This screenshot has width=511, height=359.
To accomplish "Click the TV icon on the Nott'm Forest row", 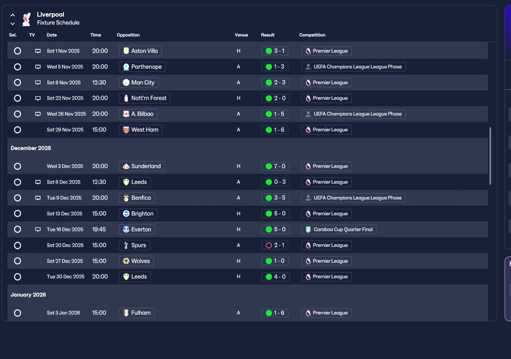I will tap(38, 98).
